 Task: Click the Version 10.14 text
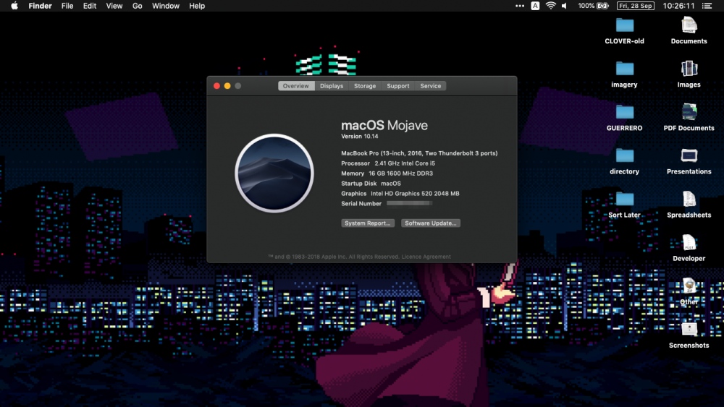click(360, 137)
